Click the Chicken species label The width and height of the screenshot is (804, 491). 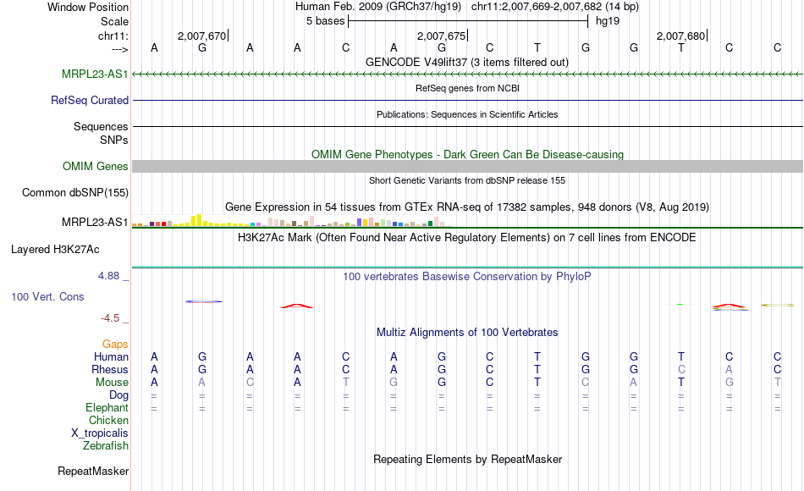(x=108, y=420)
